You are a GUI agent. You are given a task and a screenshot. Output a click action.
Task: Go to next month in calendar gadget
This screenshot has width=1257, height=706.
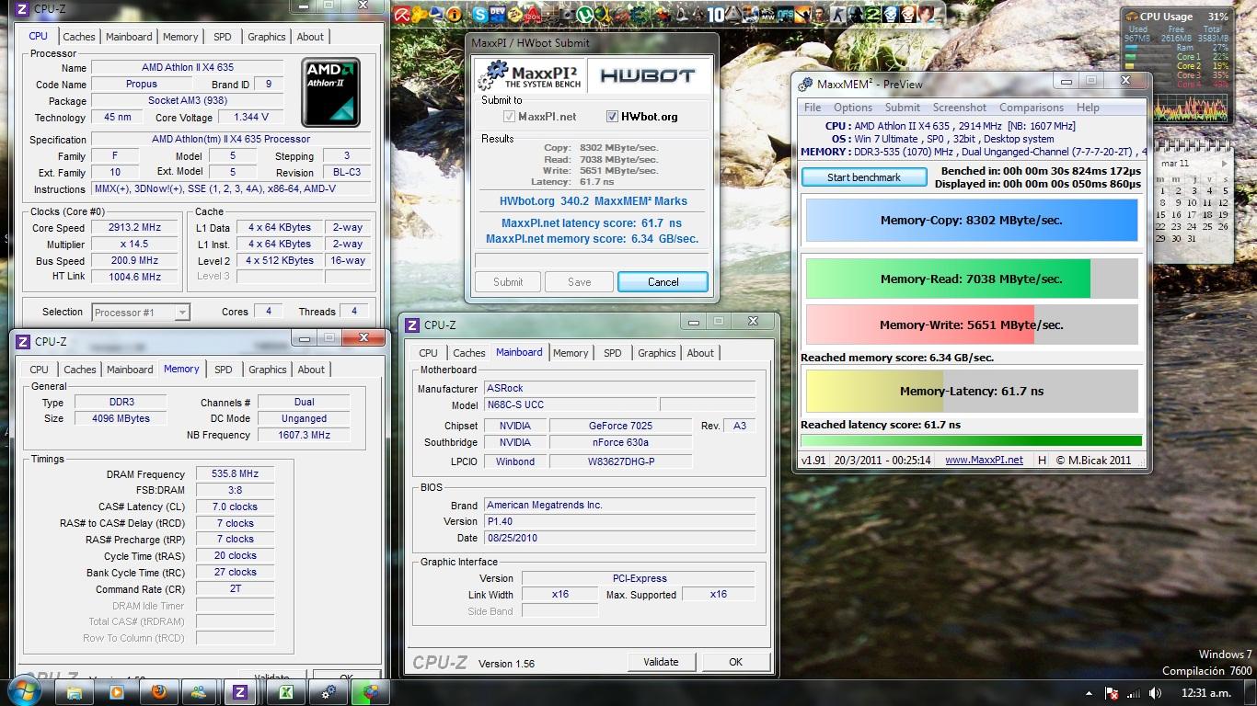point(1223,163)
